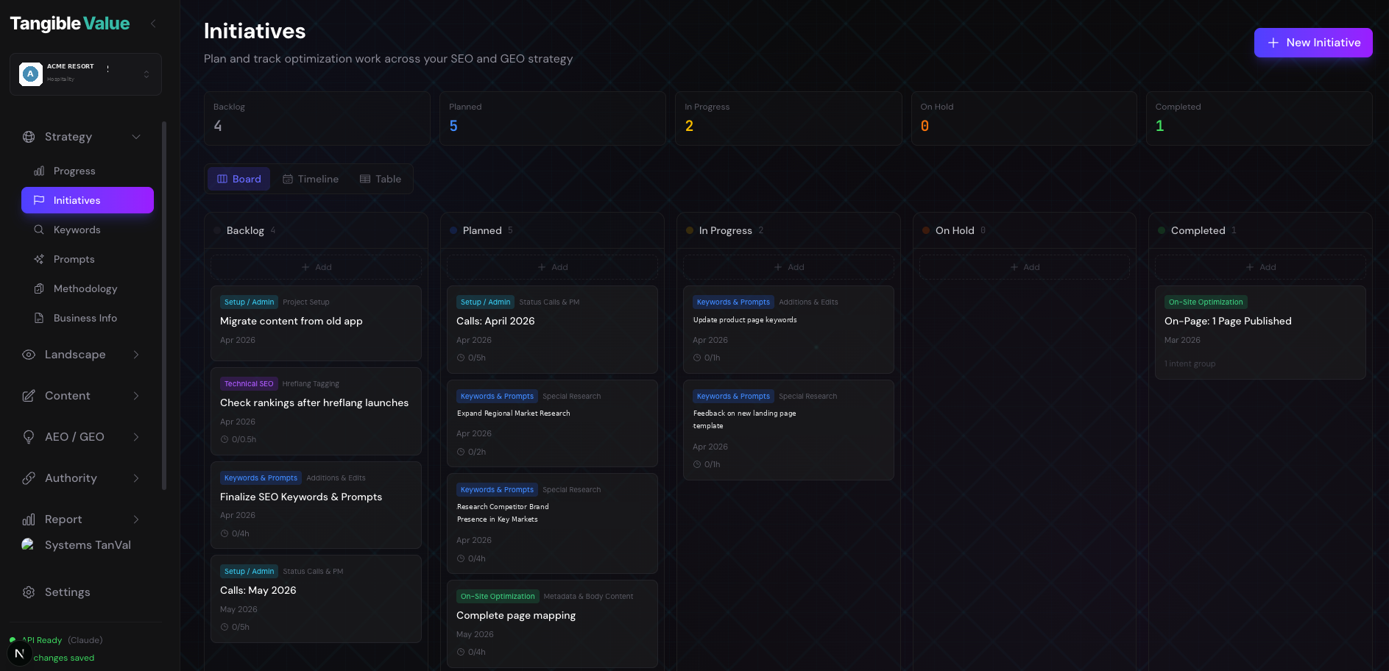Click the Board columns icon

coord(222,179)
